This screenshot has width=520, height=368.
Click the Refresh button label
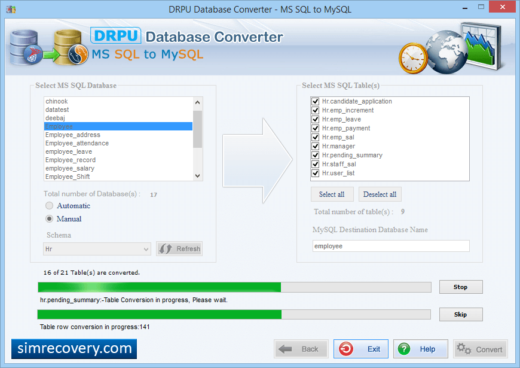coord(188,249)
